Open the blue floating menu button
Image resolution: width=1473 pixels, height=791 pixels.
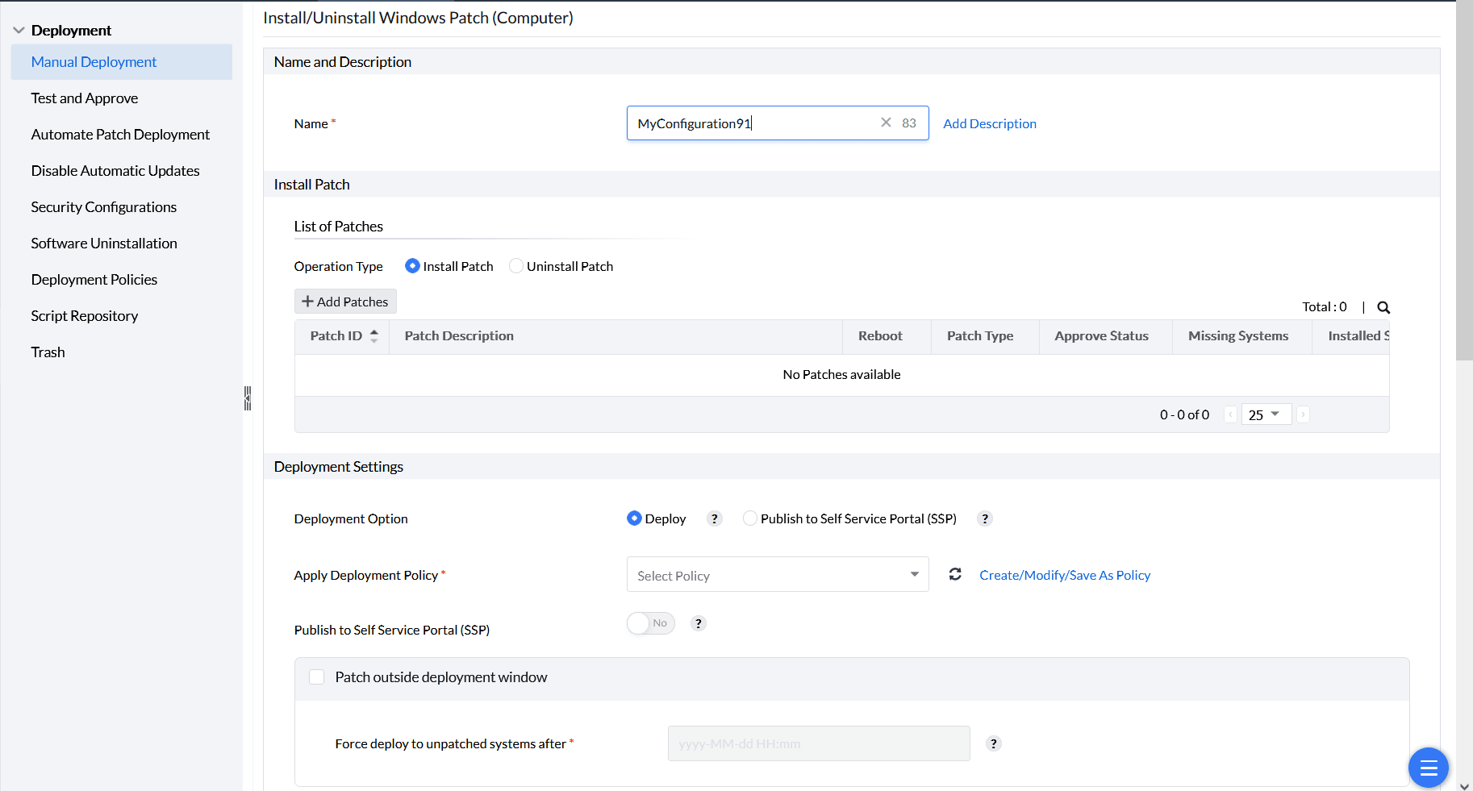(x=1428, y=767)
